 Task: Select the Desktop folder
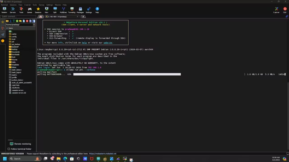[x=15, y=49]
